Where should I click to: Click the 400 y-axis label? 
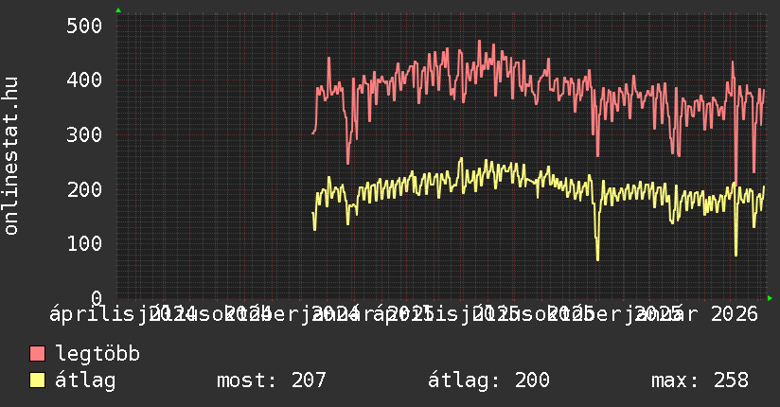(x=84, y=80)
